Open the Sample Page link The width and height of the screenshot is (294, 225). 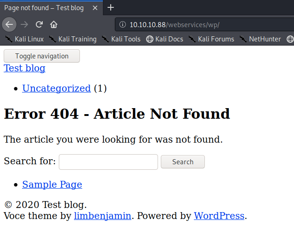(52, 185)
